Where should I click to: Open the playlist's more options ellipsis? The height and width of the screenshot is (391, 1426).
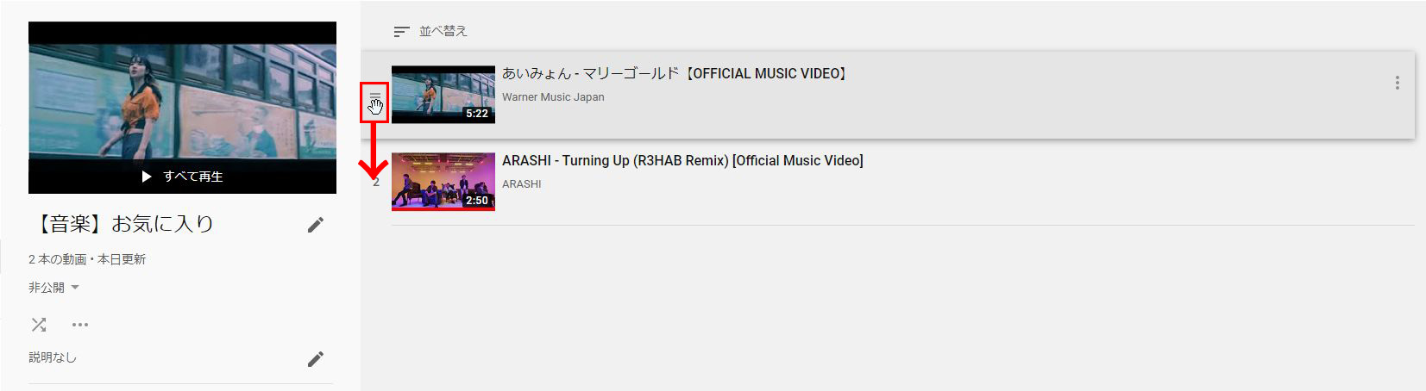tap(80, 325)
